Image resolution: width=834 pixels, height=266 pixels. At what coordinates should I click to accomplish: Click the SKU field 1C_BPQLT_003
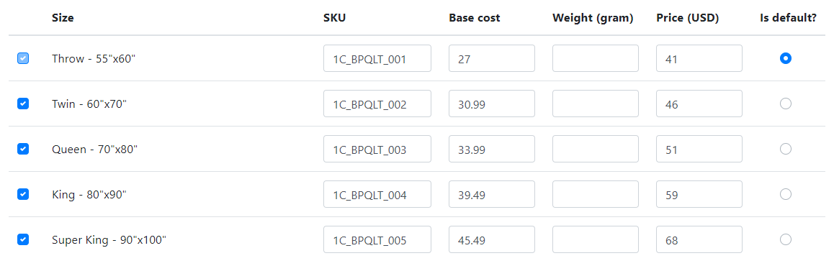(377, 150)
